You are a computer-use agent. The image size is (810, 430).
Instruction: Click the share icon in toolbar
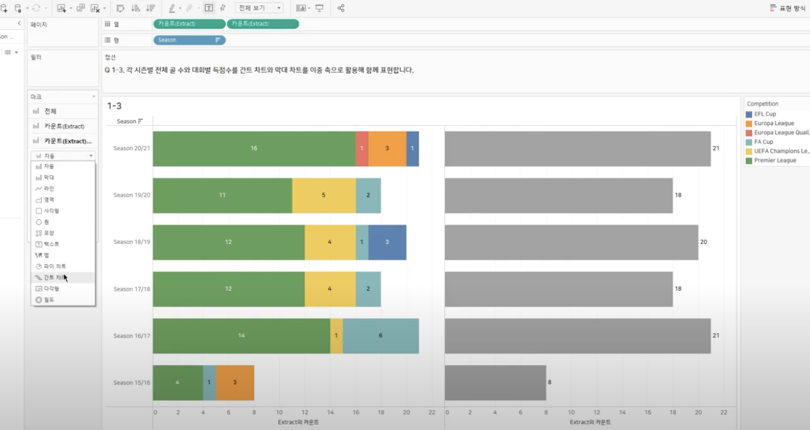click(341, 8)
